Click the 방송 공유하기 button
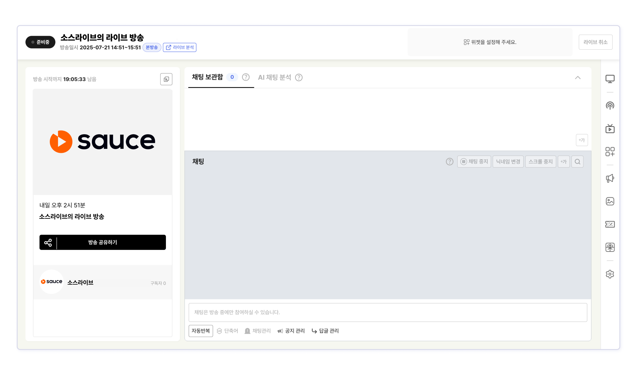Image resolution: width=637 pixels, height=375 pixels. (103, 242)
